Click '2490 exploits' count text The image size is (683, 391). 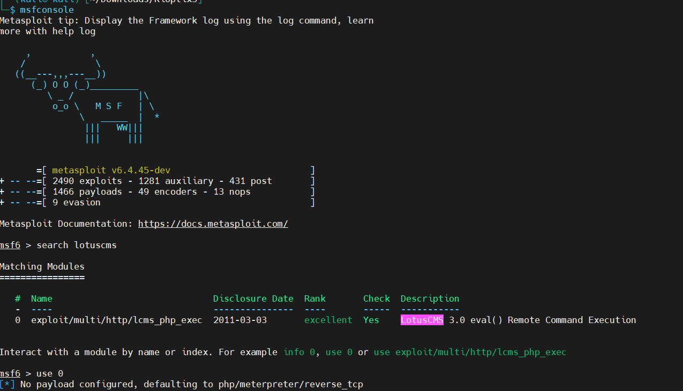(87, 181)
